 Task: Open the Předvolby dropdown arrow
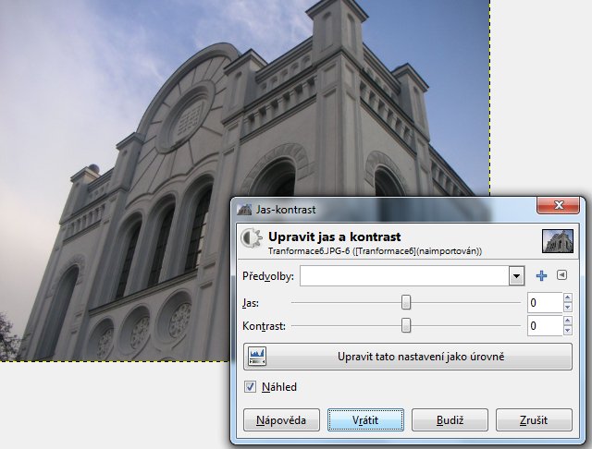(516, 276)
